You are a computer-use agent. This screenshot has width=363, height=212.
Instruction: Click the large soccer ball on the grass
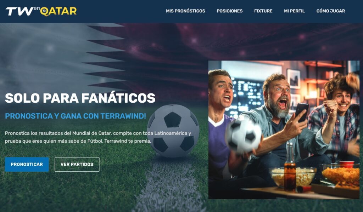click(x=173, y=131)
